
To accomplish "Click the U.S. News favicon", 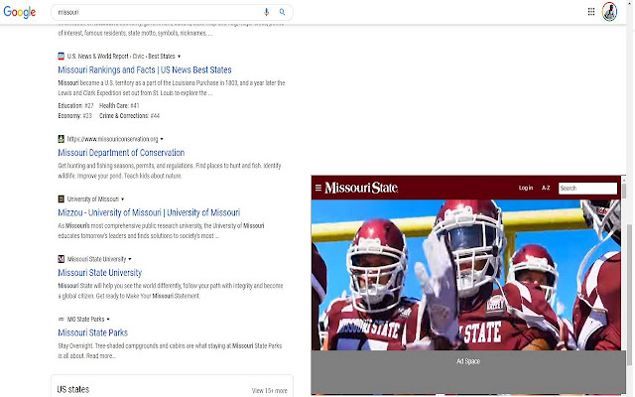I will tap(62, 56).
